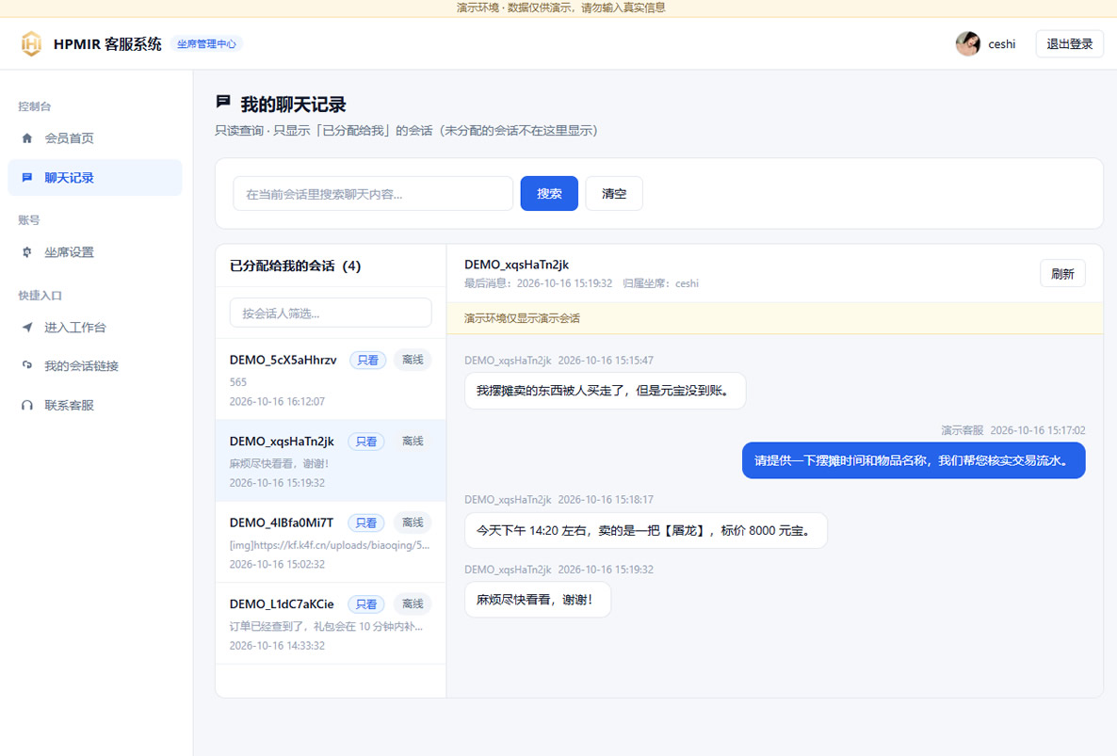Click the ceshi username in the header
This screenshot has width=1117, height=756.
click(1001, 44)
